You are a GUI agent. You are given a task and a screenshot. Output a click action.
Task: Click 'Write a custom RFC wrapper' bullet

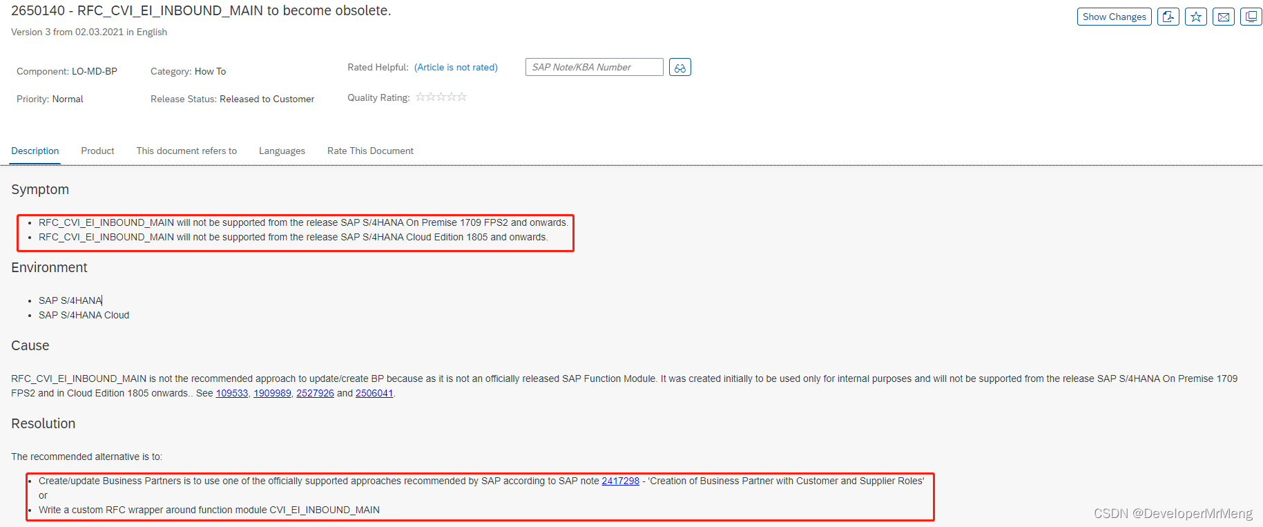(x=209, y=510)
